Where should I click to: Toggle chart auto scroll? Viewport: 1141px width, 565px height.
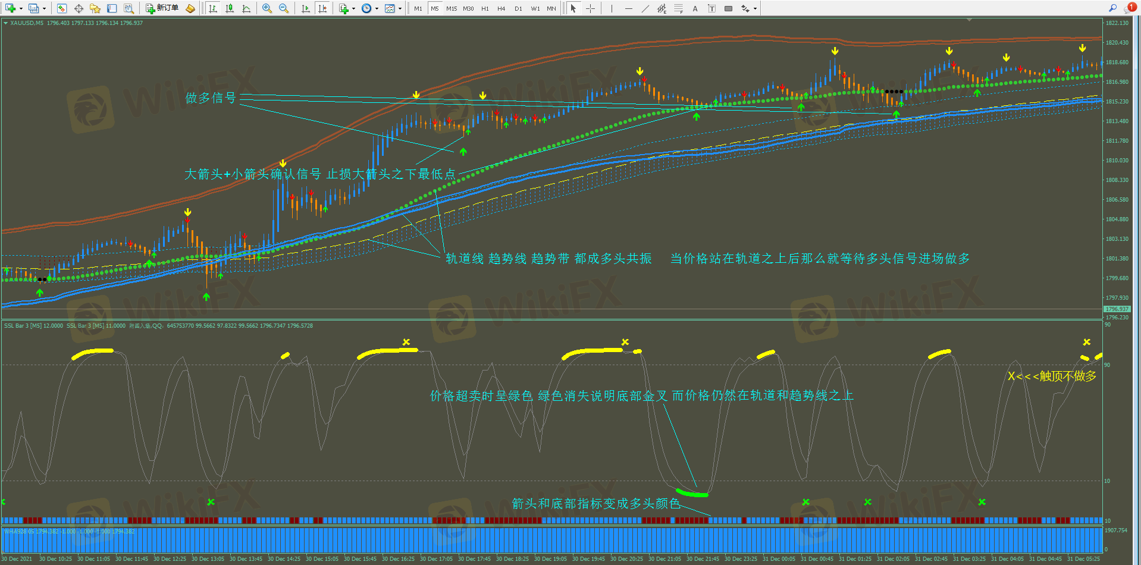305,8
